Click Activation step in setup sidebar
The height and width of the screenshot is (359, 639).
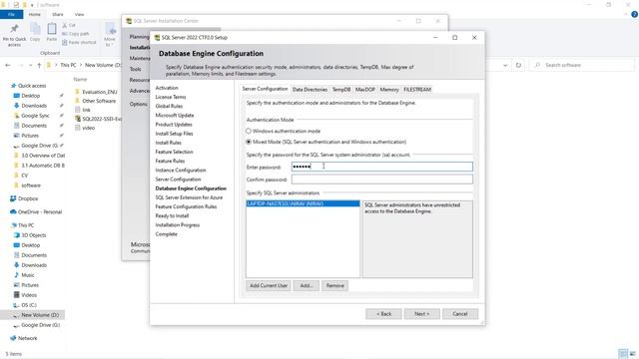pos(167,88)
